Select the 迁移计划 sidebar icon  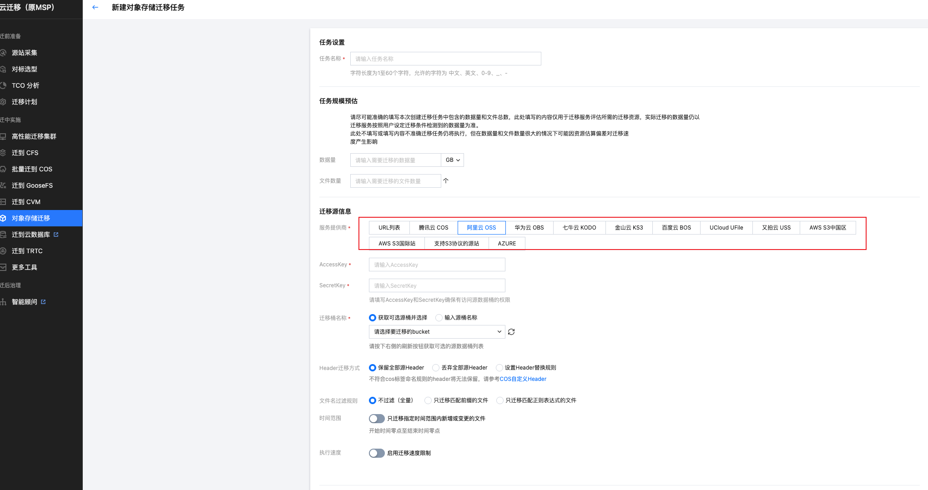coord(24,101)
